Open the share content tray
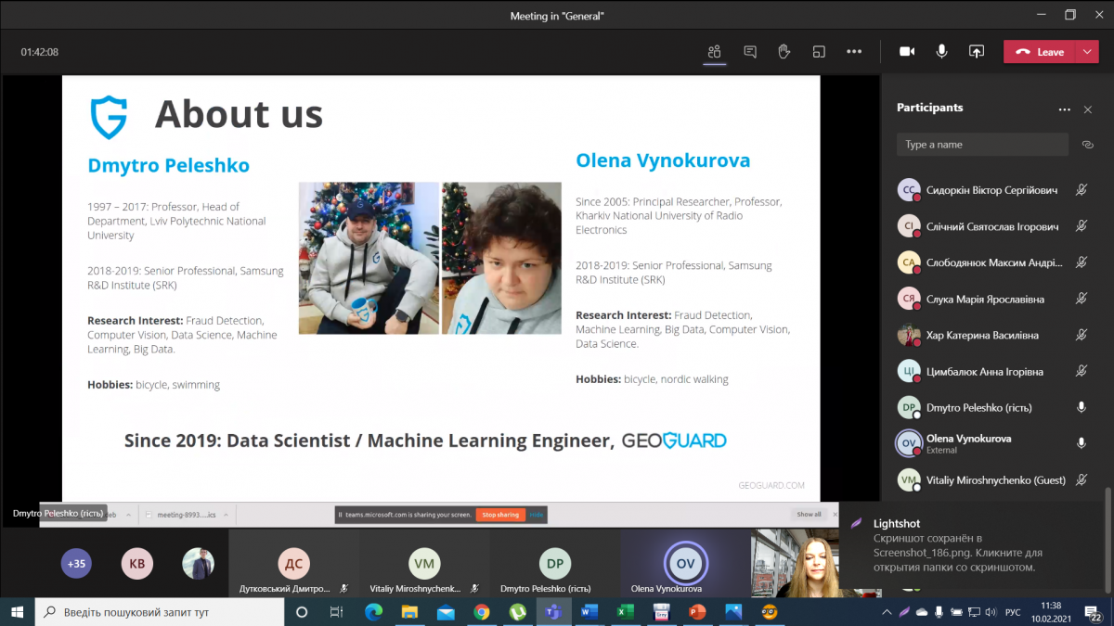1114x626 pixels. (976, 52)
